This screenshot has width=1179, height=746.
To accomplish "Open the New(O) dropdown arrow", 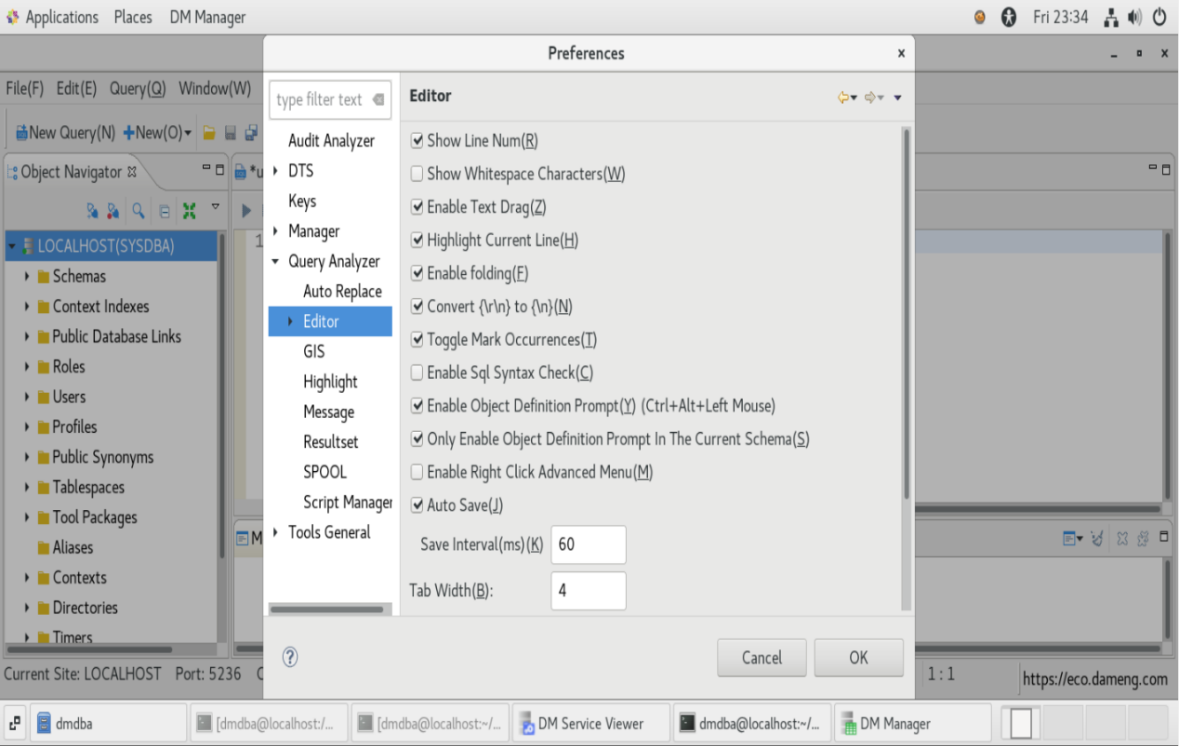I will pyautogui.click(x=188, y=133).
